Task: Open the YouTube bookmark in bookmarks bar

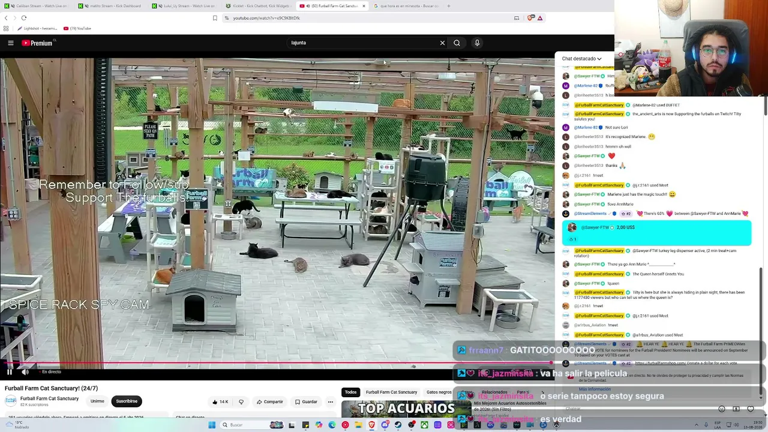Action: [77, 28]
